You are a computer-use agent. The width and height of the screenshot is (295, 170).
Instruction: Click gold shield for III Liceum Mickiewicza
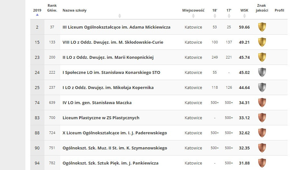pos(262,27)
